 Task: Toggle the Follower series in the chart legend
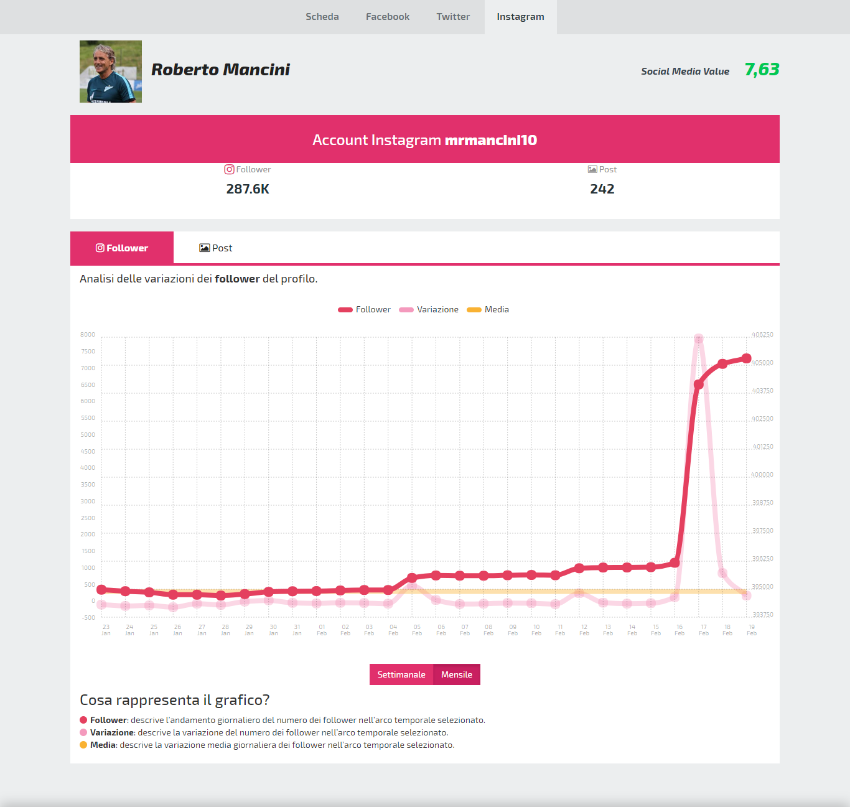click(364, 309)
